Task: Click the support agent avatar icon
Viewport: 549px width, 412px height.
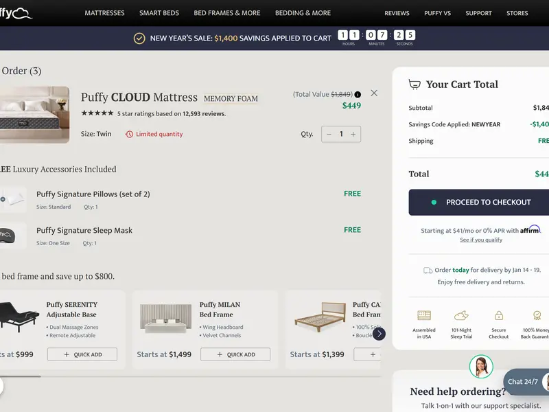Action: pyautogui.click(x=481, y=367)
